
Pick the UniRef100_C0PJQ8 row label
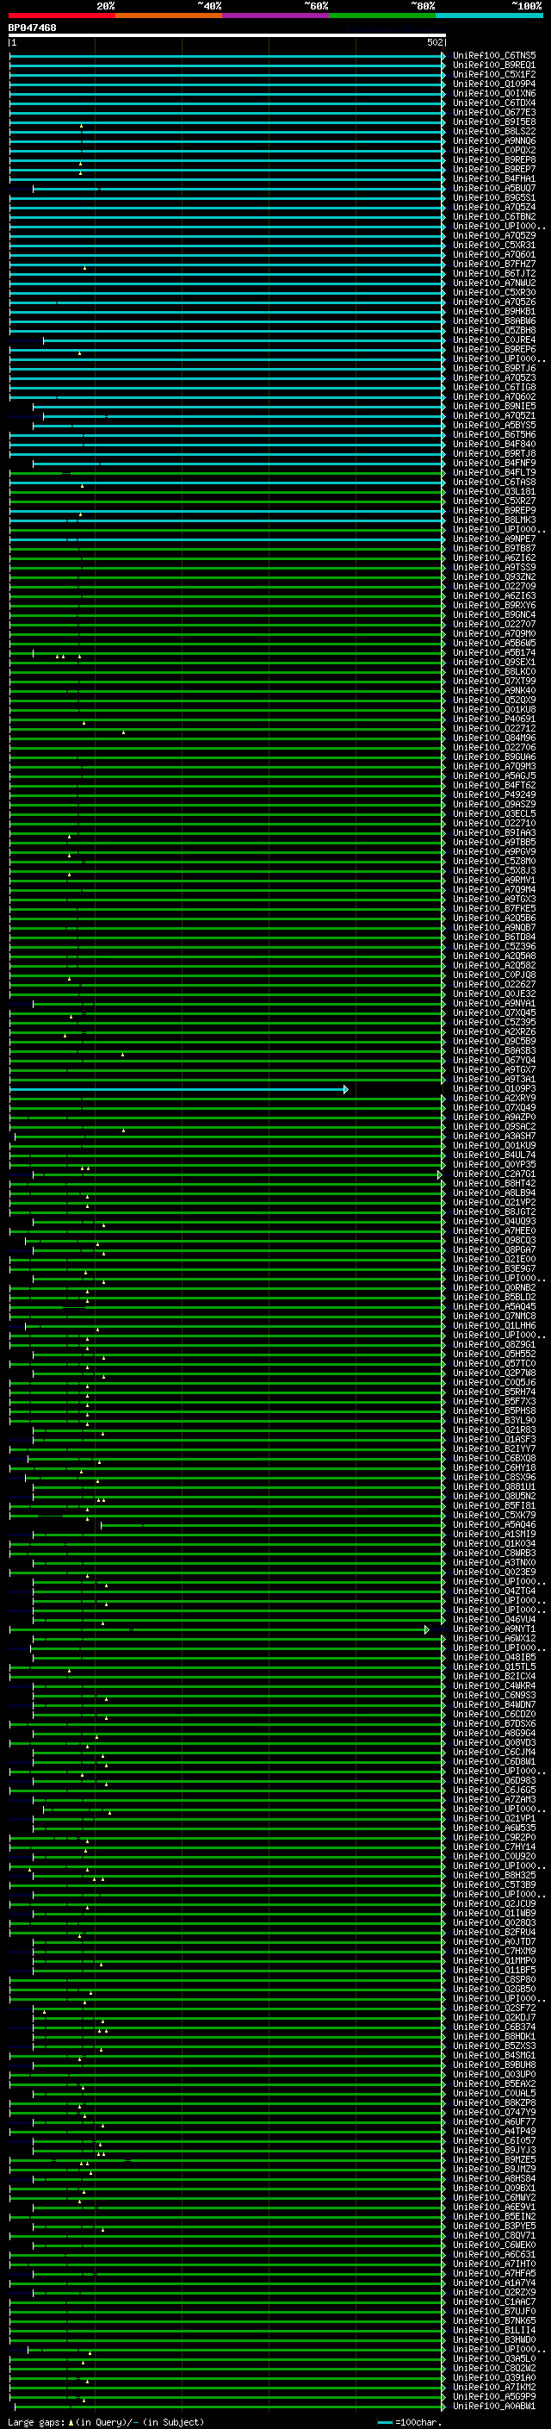(494, 975)
